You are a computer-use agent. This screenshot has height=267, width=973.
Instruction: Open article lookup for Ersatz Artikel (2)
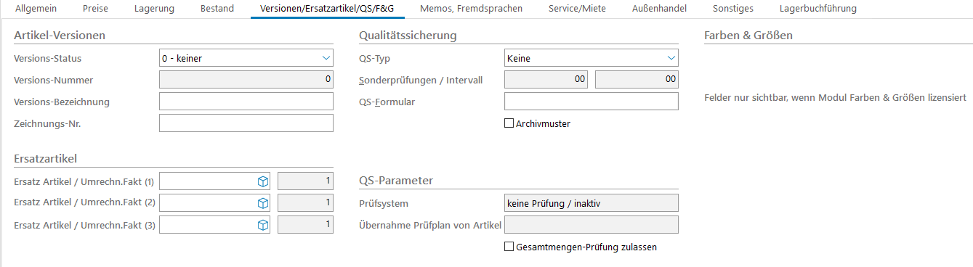[x=263, y=203]
